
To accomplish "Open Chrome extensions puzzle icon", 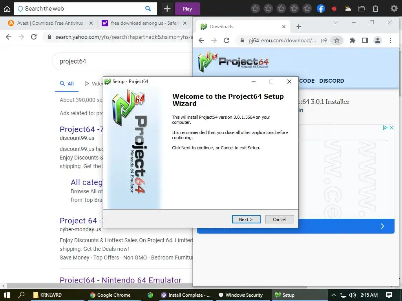I will point(353,40).
